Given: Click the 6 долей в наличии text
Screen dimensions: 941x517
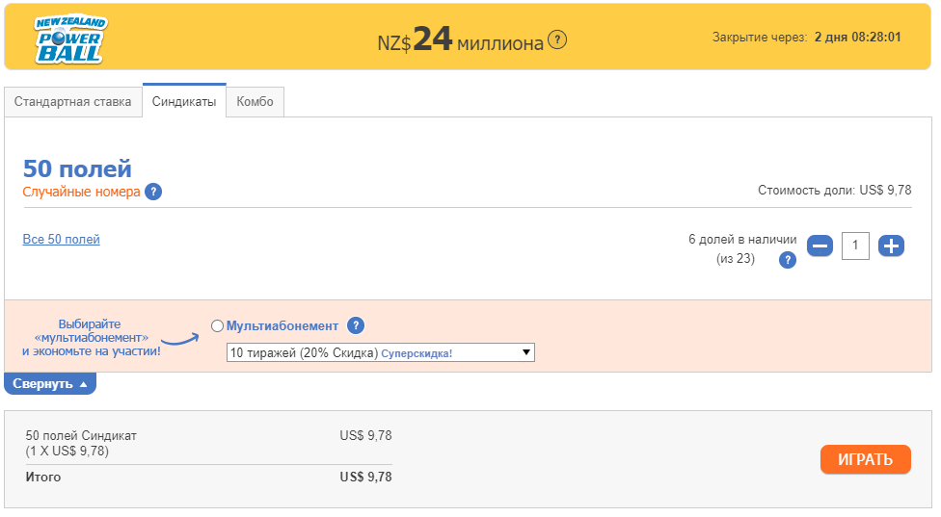Looking at the screenshot, I should point(742,240).
